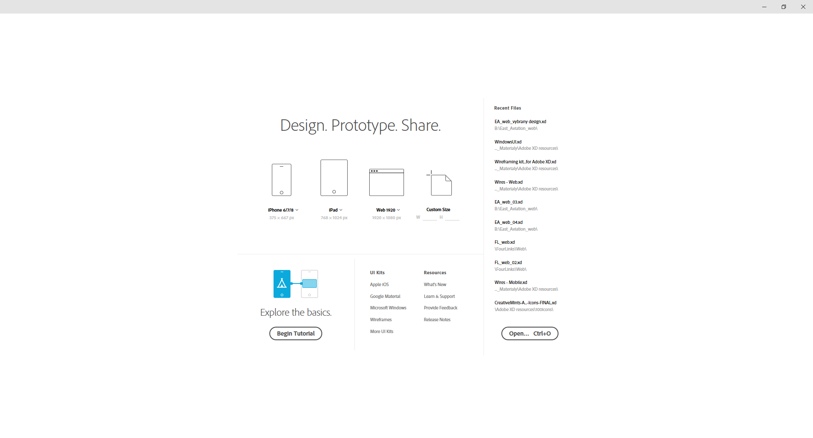This screenshot has height=438, width=813.
Task: Open the iPhone 6/7/8 size dropdown
Action: tap(297, 210)
